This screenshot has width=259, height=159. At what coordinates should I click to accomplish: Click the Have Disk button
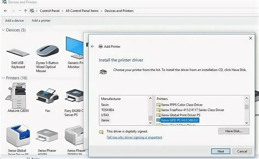234,131
